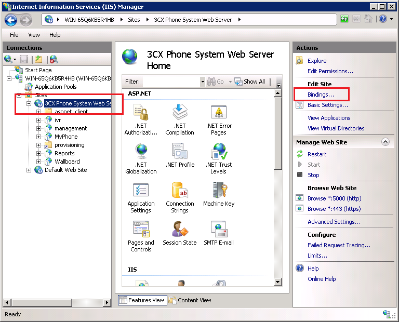The width and height of the screenshot is (399, 322).
Task: Click View Virtual Directories link
Action: point(336,128)
